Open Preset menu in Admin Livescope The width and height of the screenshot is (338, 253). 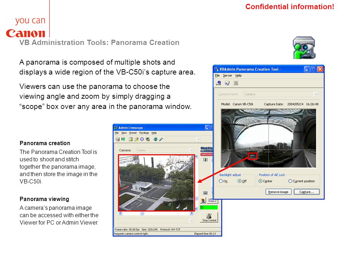coord(133,133)
